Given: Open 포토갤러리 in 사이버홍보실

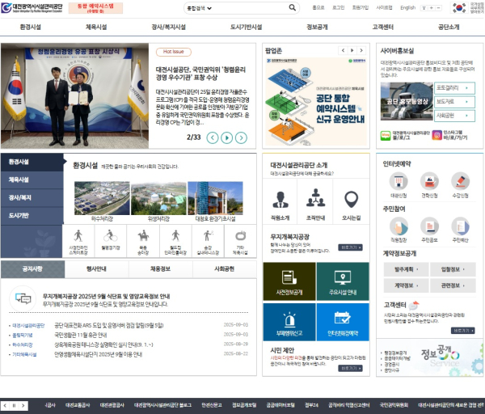Looking at the screenshot, I should [x=454, y=88].
